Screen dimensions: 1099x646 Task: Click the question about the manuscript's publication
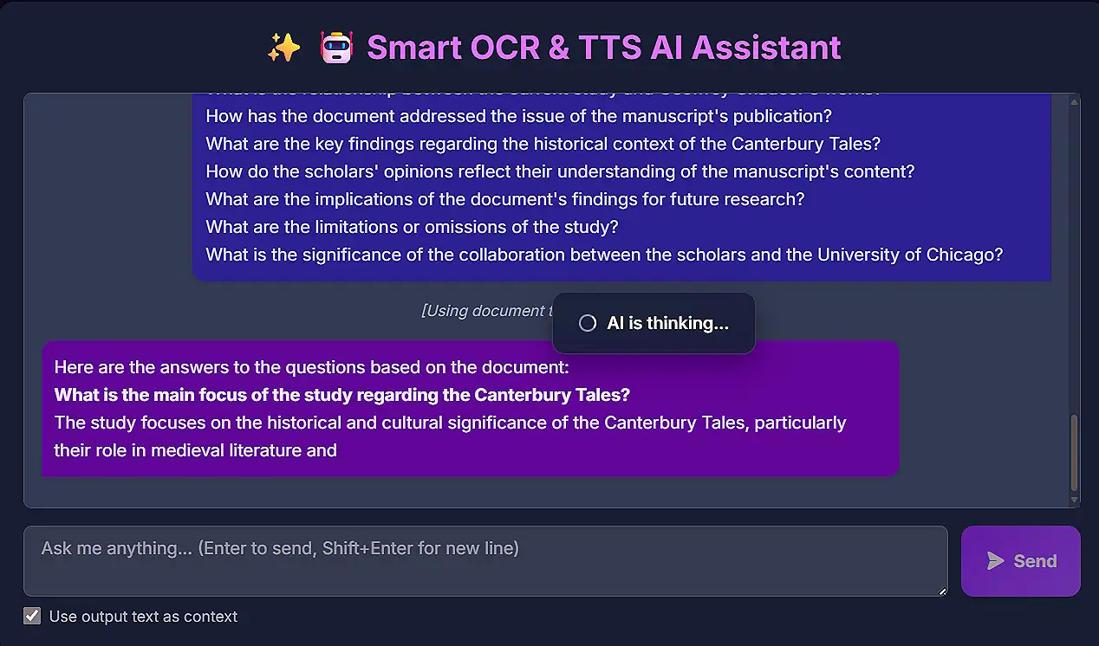click(518, 116)
